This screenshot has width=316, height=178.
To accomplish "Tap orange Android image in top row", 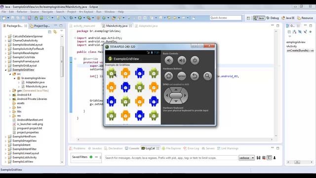I will (x=125, y=73).
